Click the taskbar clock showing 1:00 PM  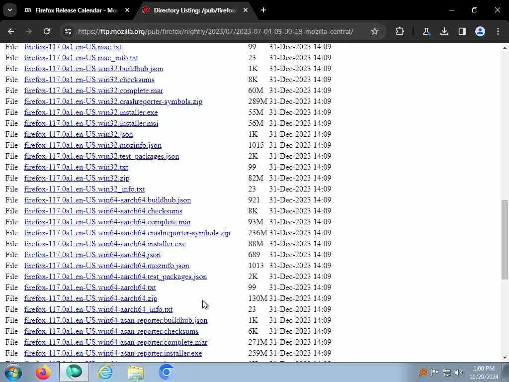click(484, 373)
